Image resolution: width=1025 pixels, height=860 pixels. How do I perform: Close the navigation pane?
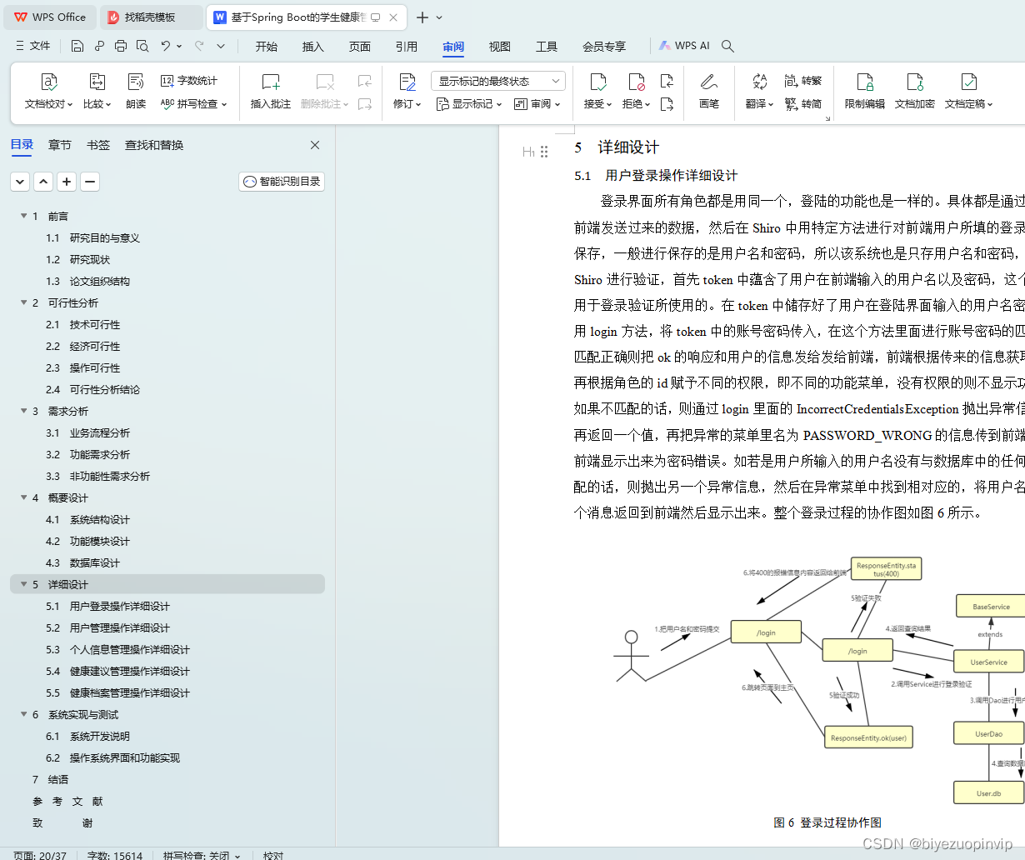click(315, 145)
